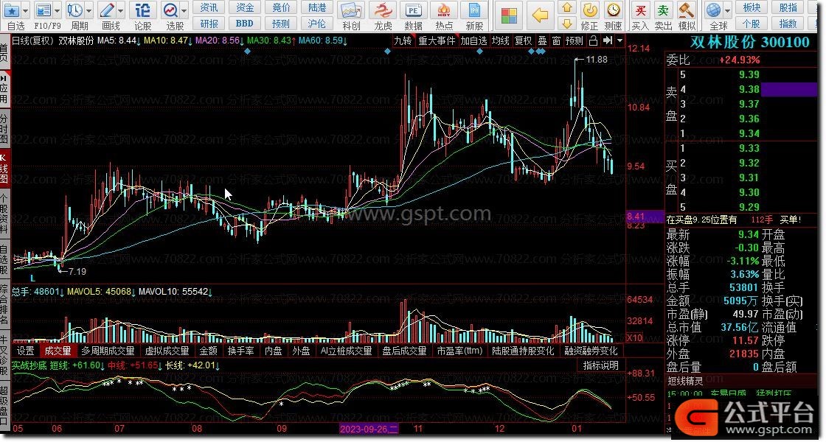This screenshot has width=826, height=442.
Task: Toggle the 窗 window option
Action: [x=556, y=41]
